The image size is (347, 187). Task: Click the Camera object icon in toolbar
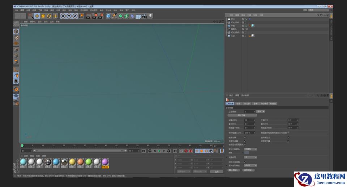(x=144, y=16)
